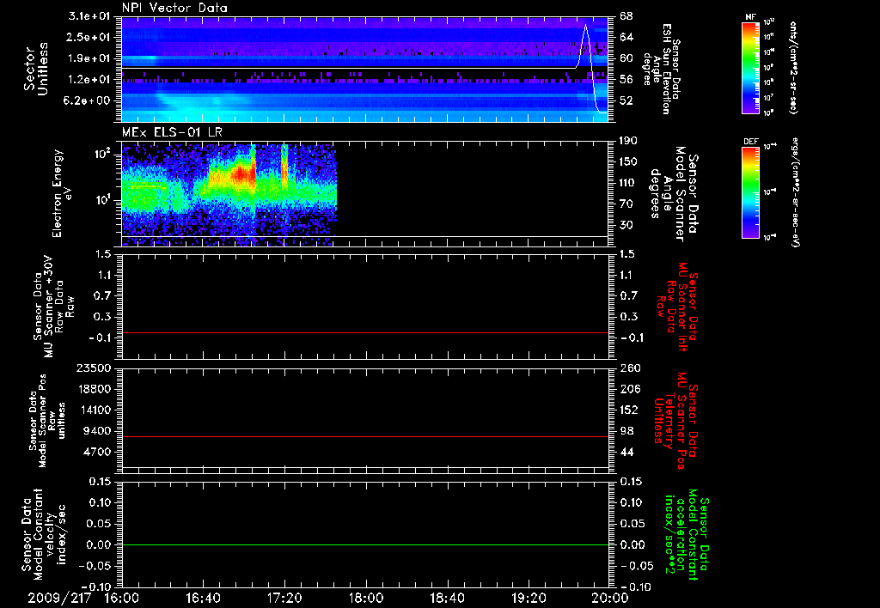The width and height of the screenshot is (880, 608).
Task: Click the "Sector Unitless" axis title
Action: pos(35,69)
